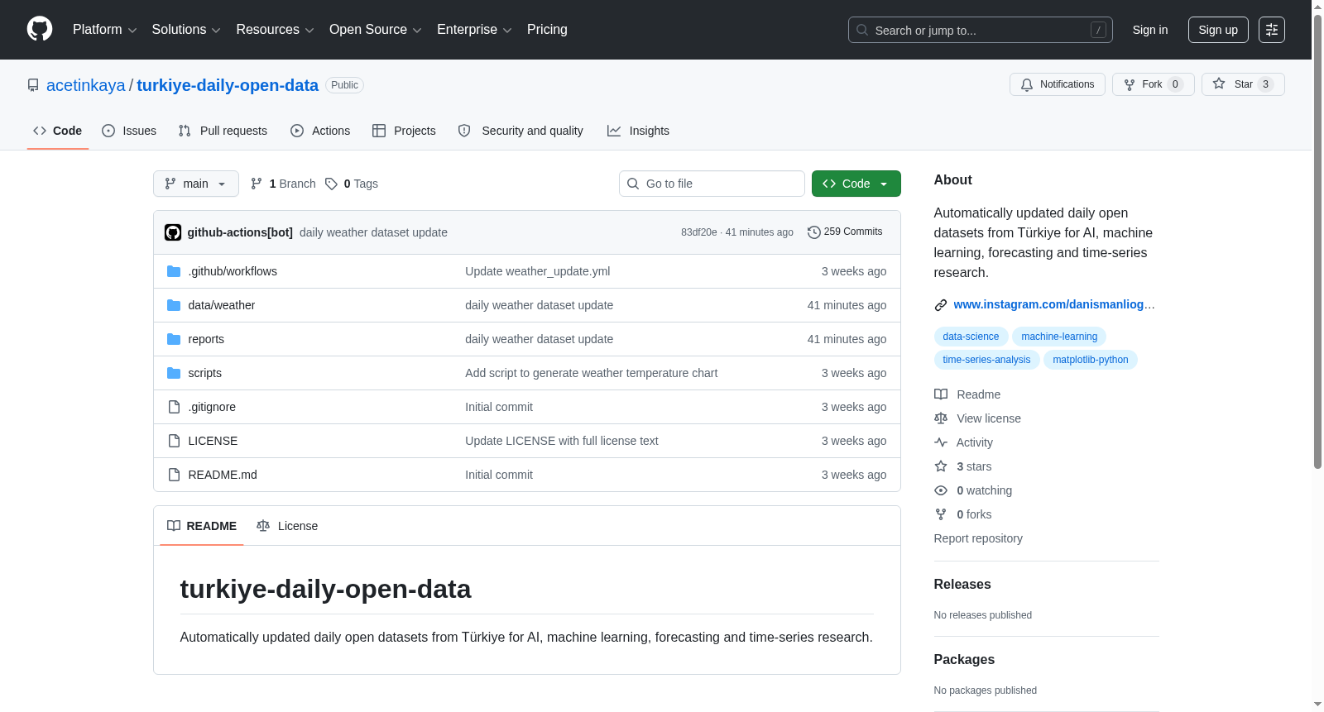Viewport: 1324px width, 712px height.
Task: Expand the Solutions menu
Action: click(186, 30)
